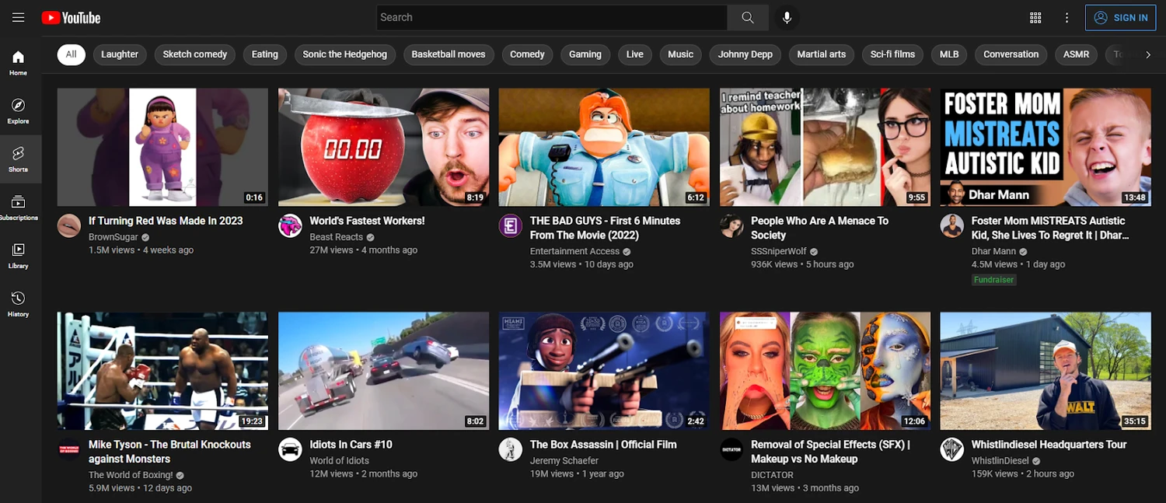
Task: Open Entertainment Access channel avatar
Action: coord(510,225)
